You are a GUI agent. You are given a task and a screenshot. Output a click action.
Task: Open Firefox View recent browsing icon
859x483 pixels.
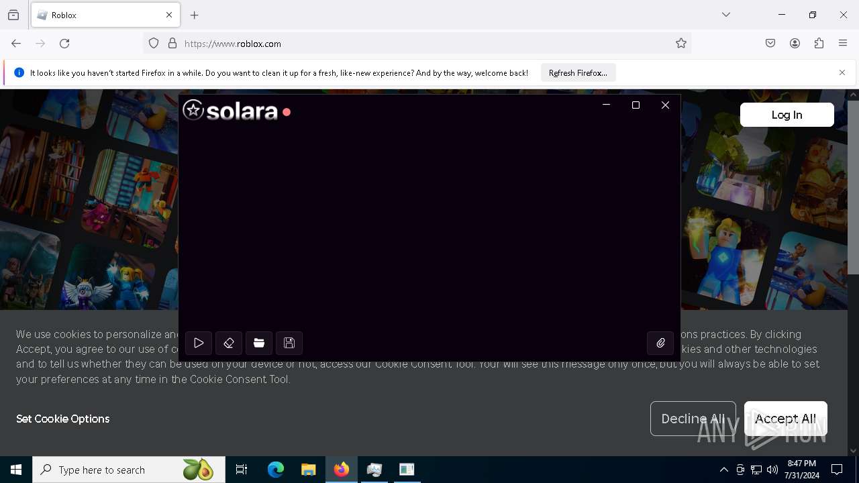pyautogui.click(x=13, y=15)
